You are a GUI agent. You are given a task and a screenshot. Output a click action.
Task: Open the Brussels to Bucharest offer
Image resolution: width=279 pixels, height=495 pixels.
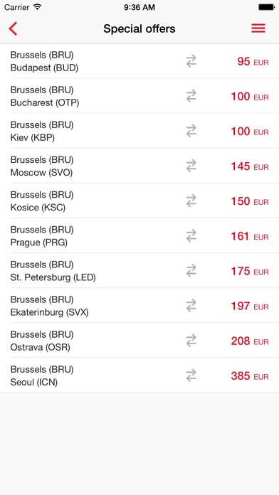coord(139,96)
